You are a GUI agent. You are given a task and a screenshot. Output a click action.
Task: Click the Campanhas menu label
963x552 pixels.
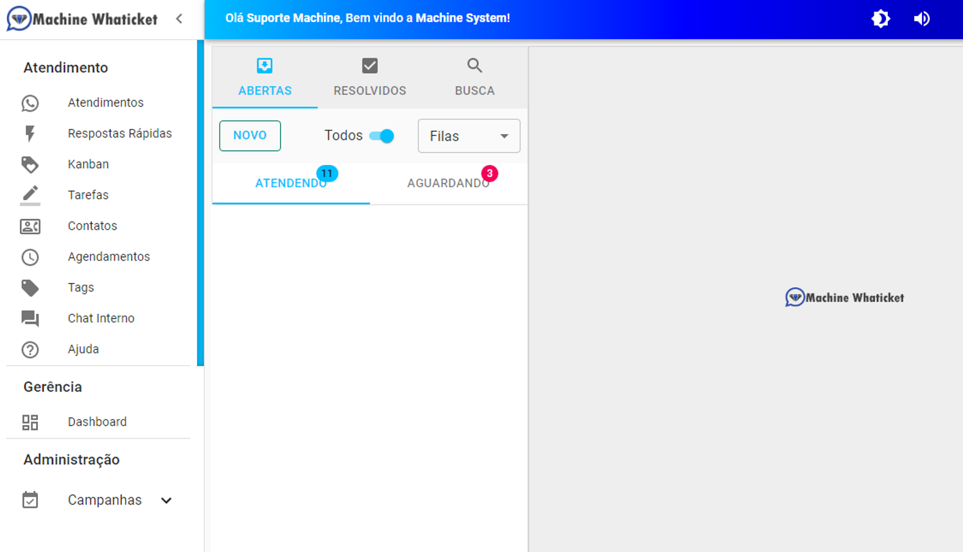[x=105, y=500]
